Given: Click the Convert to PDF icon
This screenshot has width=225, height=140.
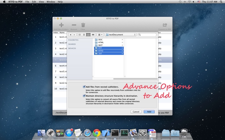Looking at the screenshot, I should (165, 25).
